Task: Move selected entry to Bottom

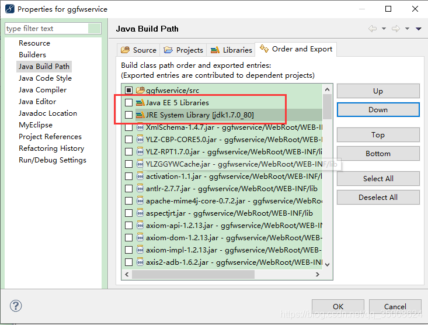Action: pyautogui.click(x=378, y=154)
